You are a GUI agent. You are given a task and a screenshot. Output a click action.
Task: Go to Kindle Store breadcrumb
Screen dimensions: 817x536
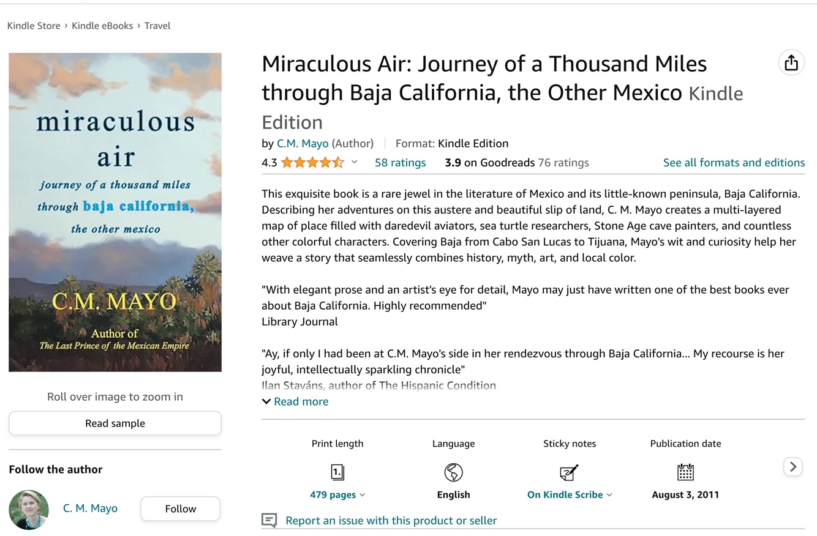point(34,26)
